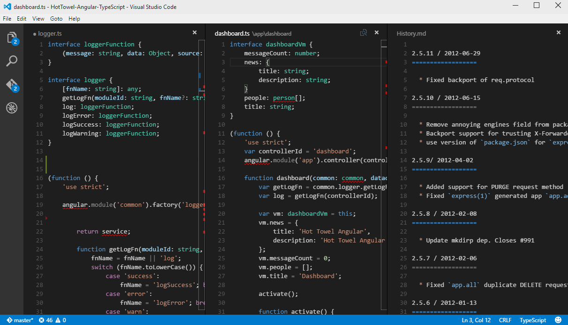The image size is (568, 325).
Task: Switch branch via master* in status bar
Action: tap(20, 320)
